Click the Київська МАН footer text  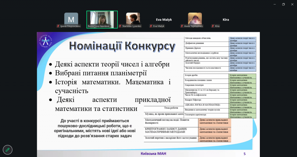pyautogui.click(x=153, y=154)
